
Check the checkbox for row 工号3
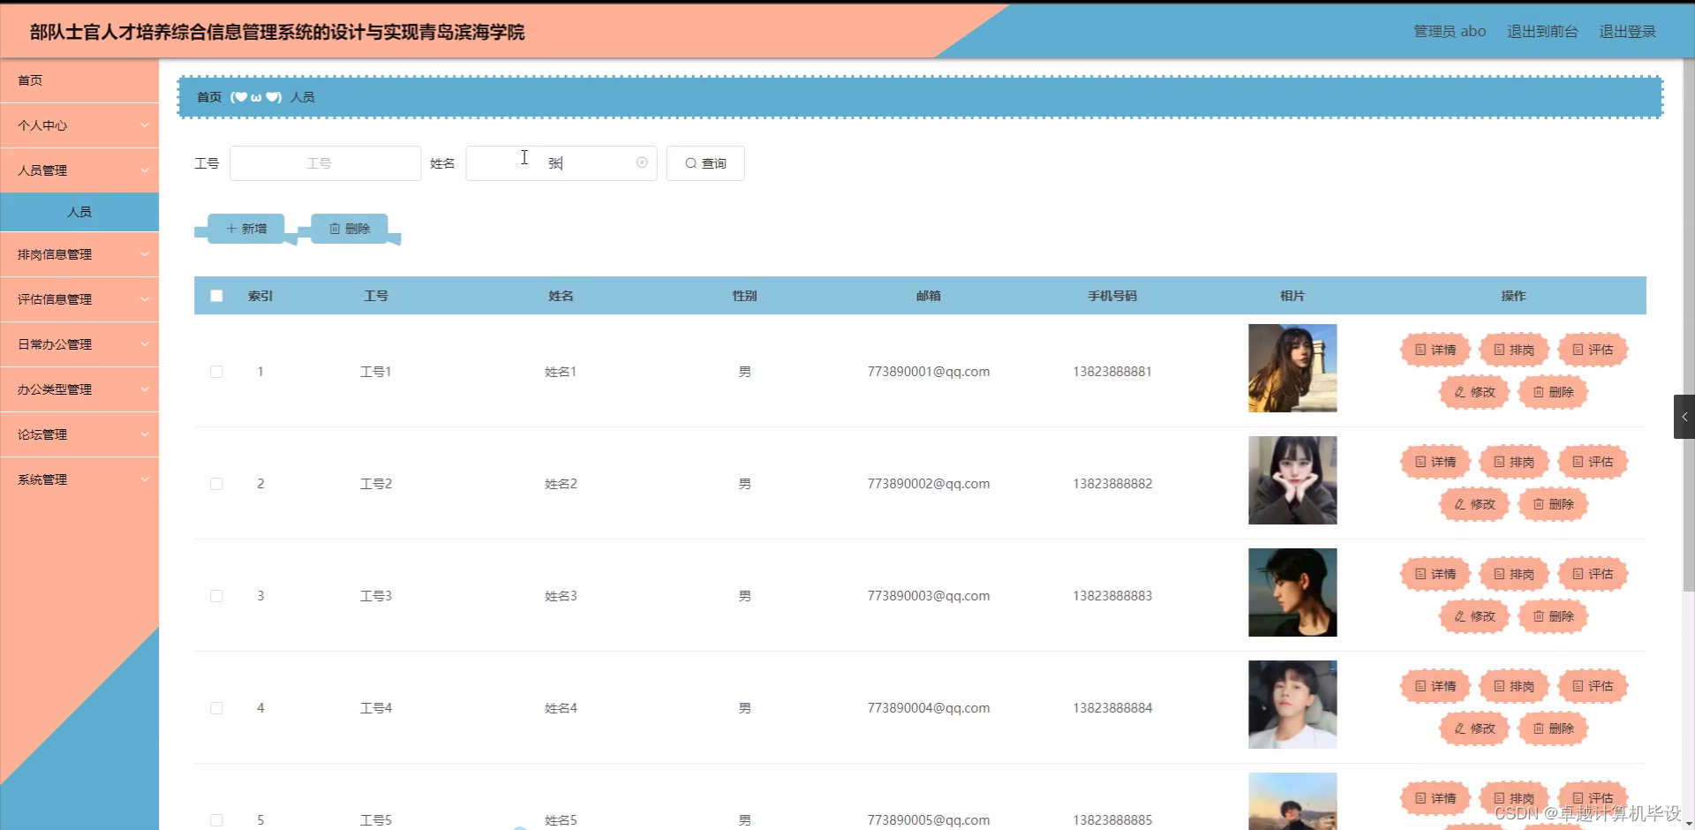(216, 596)
